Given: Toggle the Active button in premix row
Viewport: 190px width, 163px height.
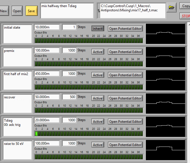Looking at the screenshot, I should click(98, 52).
